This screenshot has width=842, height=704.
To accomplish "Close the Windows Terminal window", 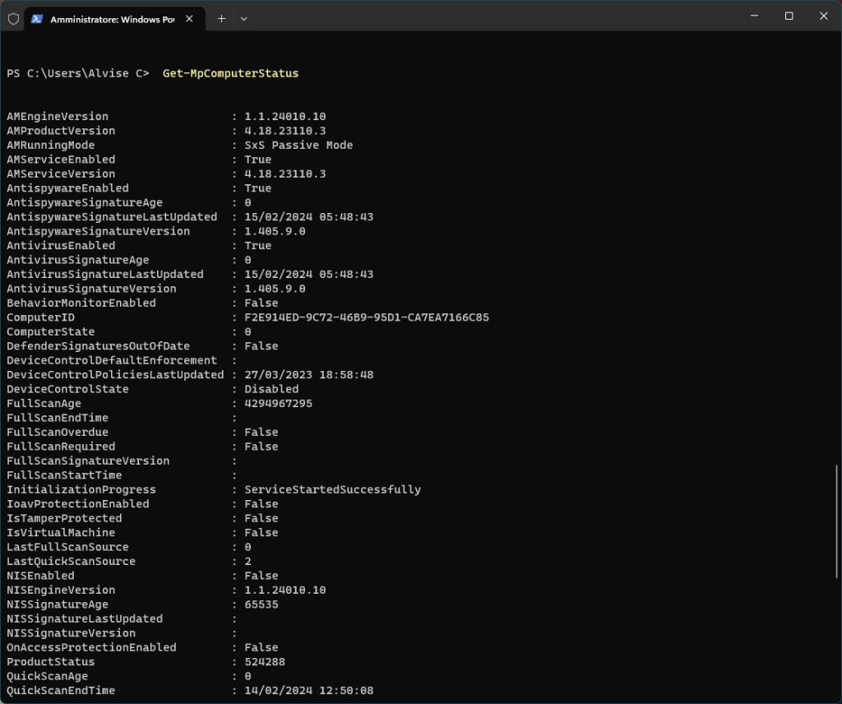I will 824,16.
